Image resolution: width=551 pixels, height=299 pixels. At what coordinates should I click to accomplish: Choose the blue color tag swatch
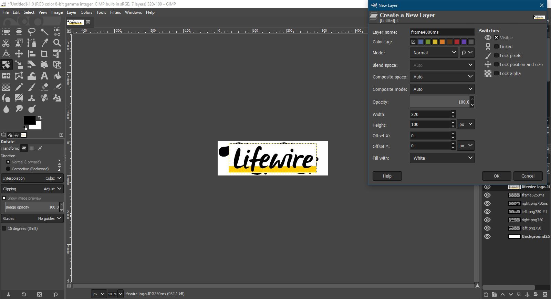point(420,42)
